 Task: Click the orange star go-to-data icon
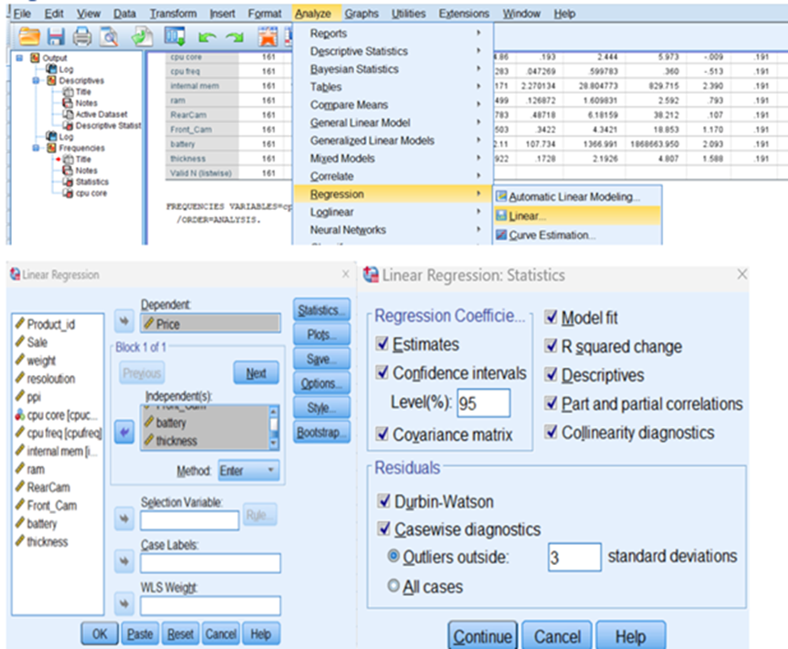click(x=268, y=37)
